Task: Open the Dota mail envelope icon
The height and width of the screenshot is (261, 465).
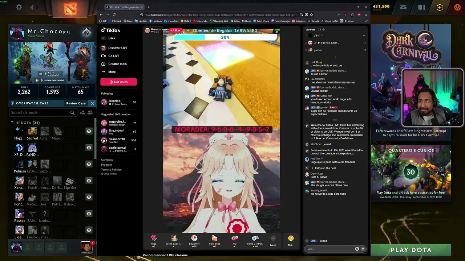Action: [x=403, y=7]
